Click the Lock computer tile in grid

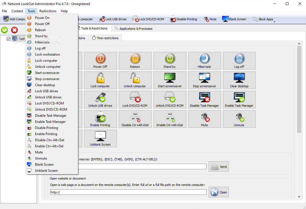point(100,80)
